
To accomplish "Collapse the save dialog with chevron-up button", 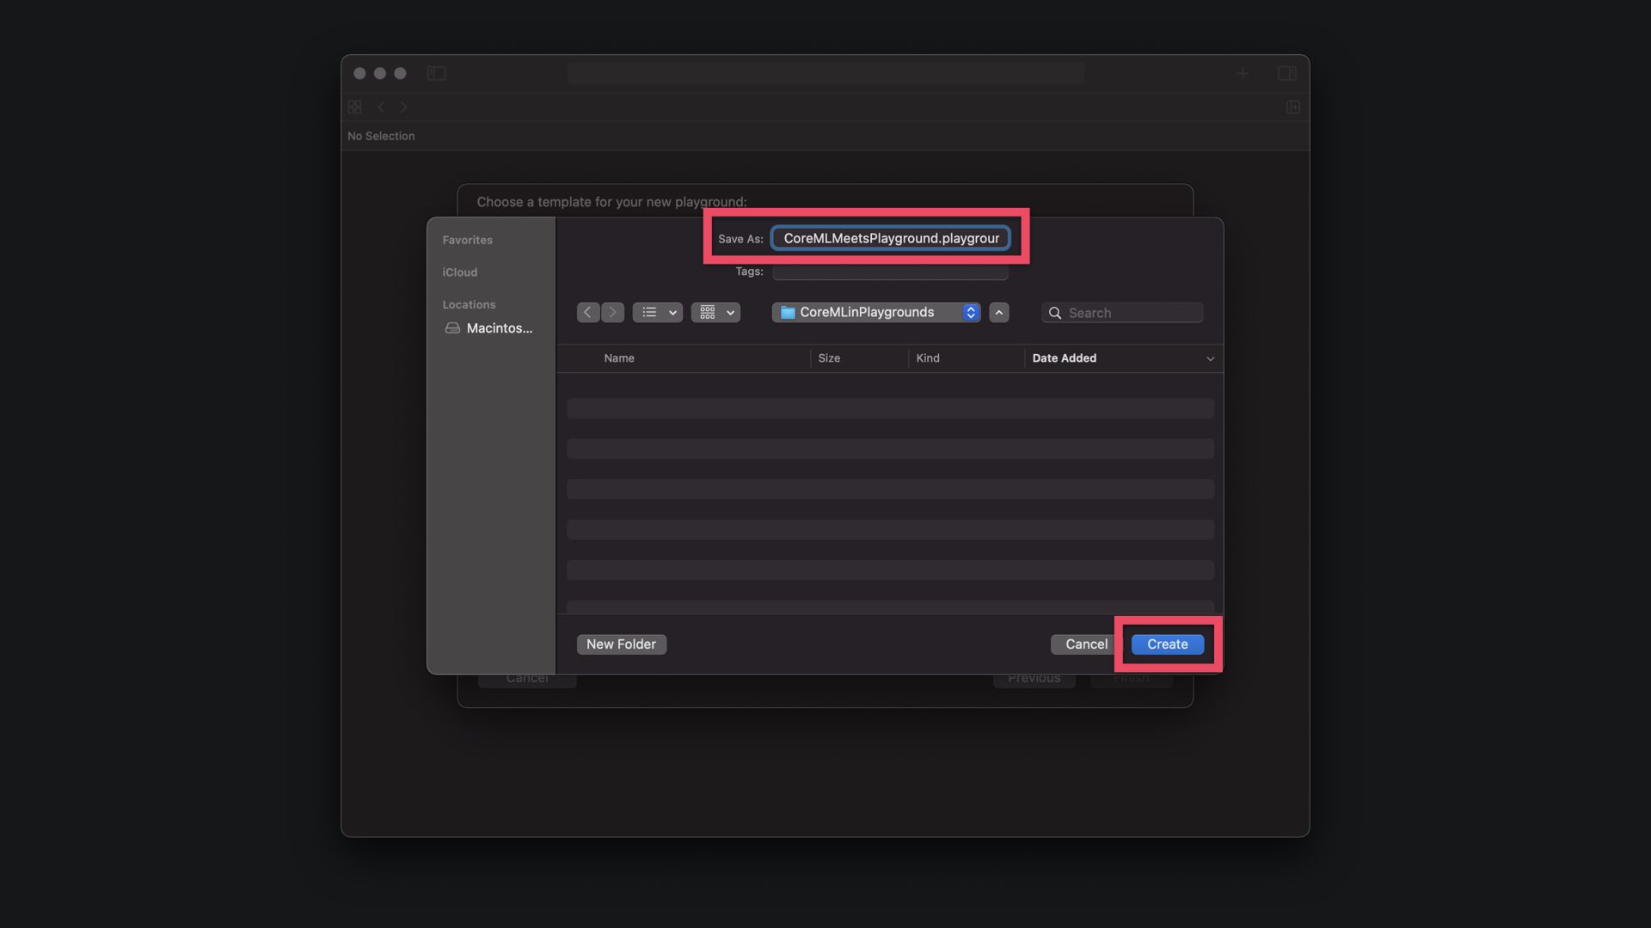I will (998, 313).
